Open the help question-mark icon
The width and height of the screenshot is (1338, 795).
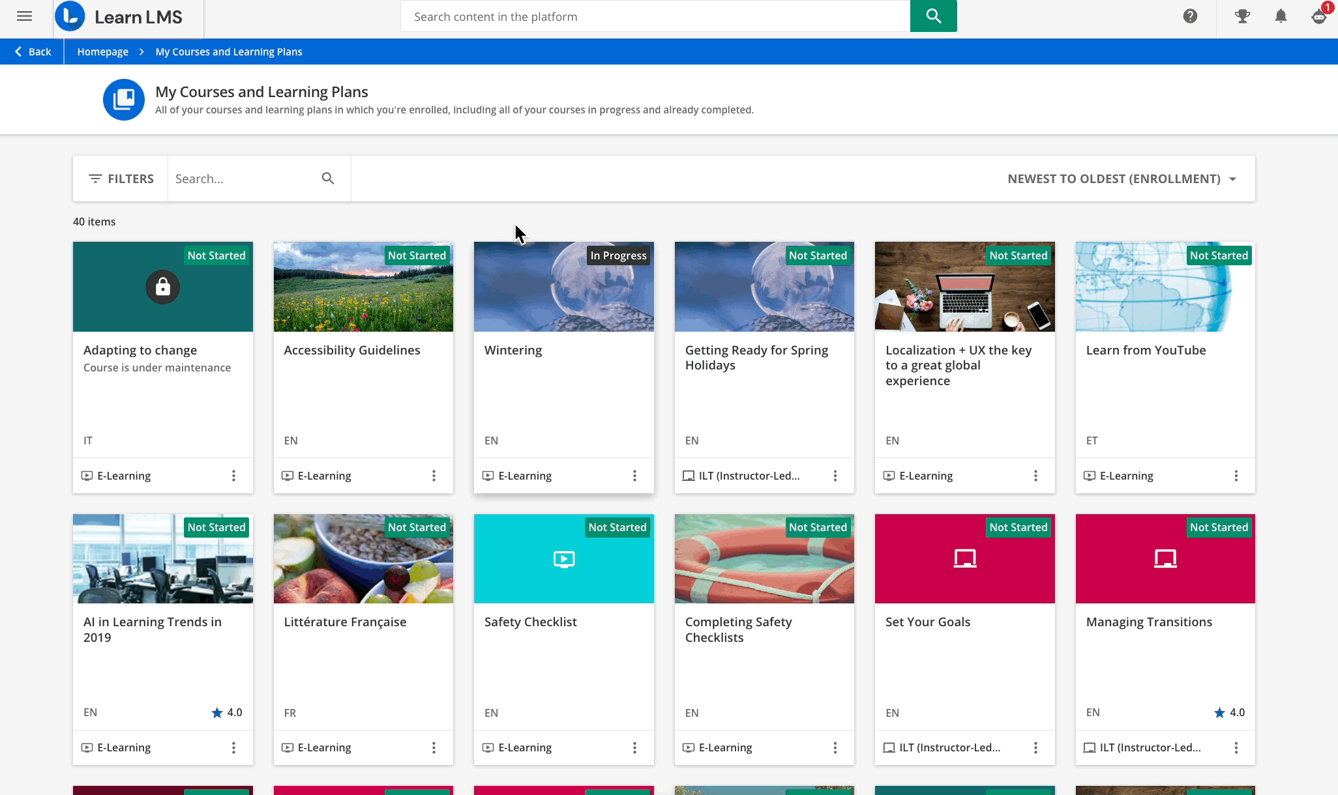click(1190, 16)
